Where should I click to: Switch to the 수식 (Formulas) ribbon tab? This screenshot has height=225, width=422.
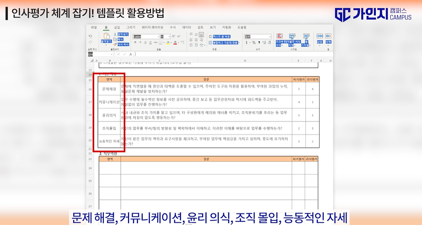[172, 27]
